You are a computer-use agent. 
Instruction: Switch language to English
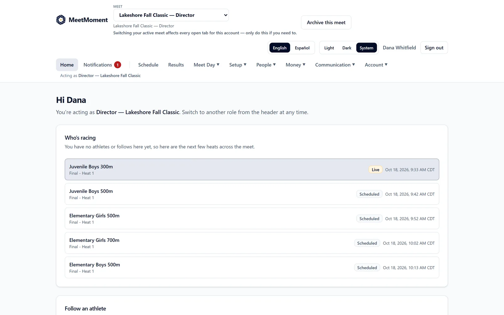click(280, 48)
